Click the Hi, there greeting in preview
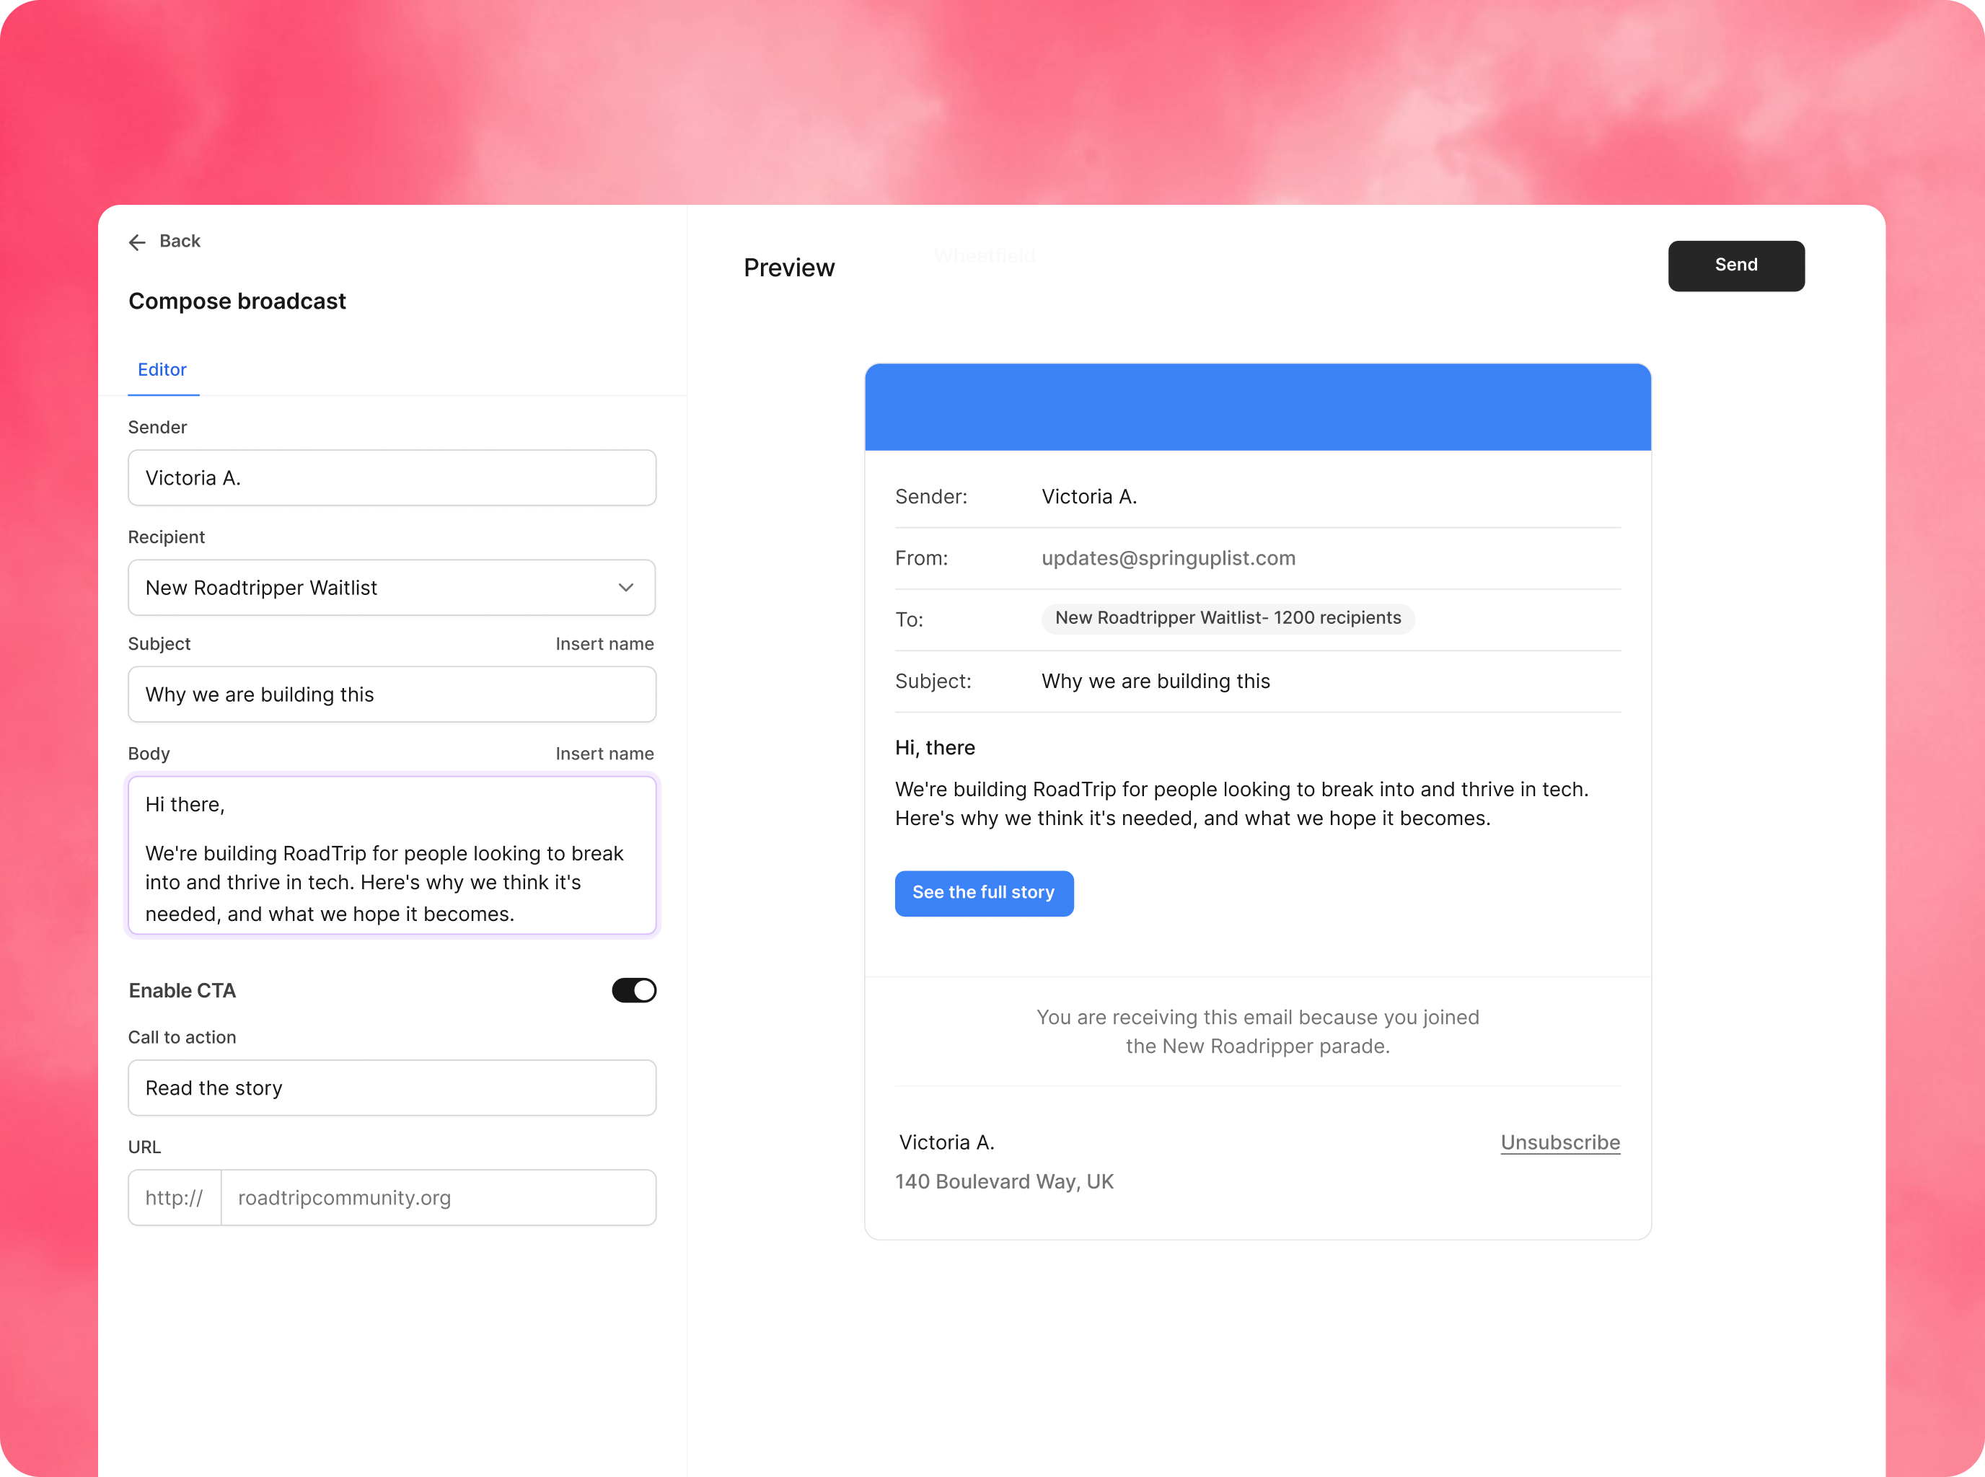This screenshot has height=1477, width=1985. coord(934,749)
